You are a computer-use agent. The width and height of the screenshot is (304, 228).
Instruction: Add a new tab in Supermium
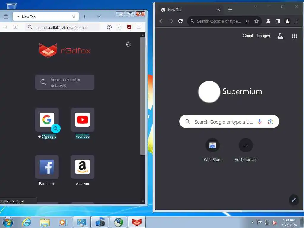(x=230, y=10)
